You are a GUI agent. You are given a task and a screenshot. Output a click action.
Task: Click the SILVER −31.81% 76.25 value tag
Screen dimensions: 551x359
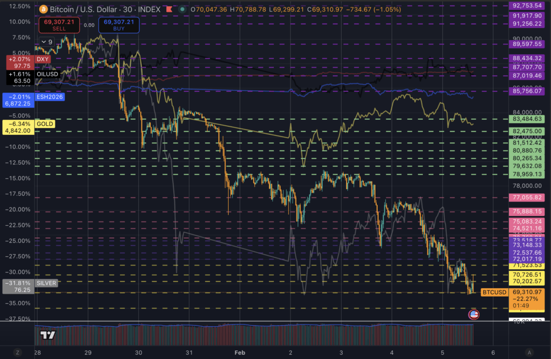tap(18, 286)
